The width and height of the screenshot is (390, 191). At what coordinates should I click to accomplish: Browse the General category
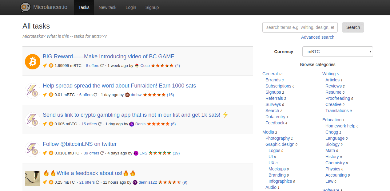coord(270,74)
